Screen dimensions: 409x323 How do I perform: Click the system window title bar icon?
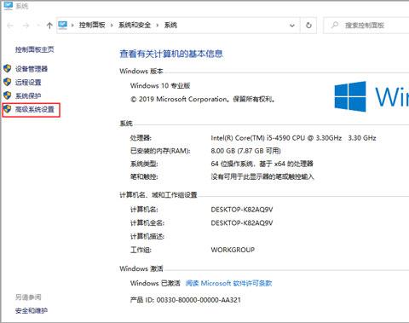(9, 5)
